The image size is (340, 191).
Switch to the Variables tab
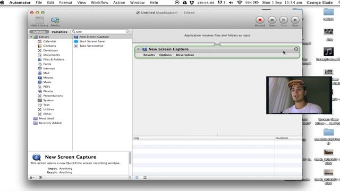(x=59, y=32)
